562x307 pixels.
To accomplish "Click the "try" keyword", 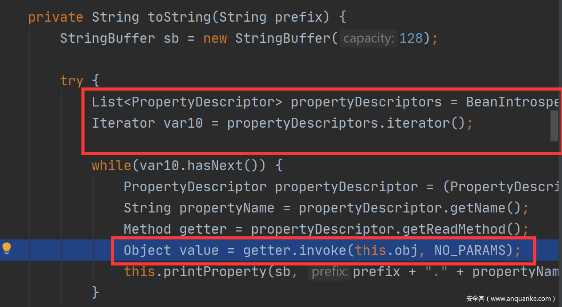I will pyautogui.click(x=72, y=81).
